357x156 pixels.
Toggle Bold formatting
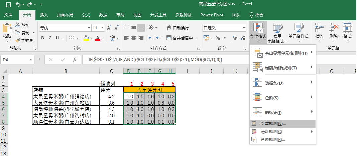tap(42, 38)
